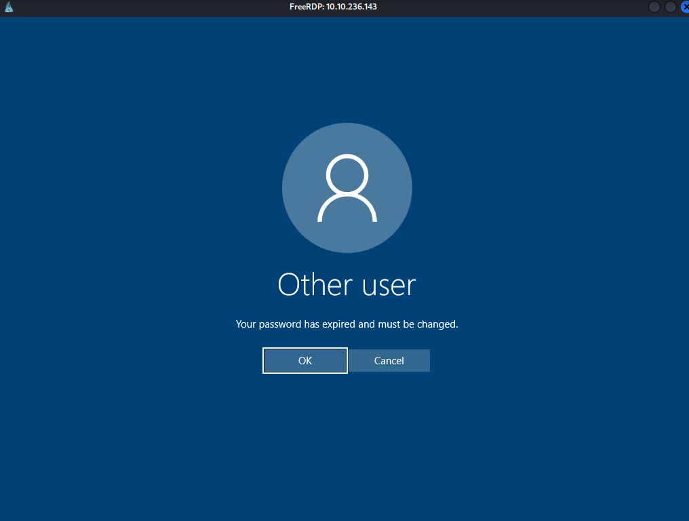Select the "Other user" heading
Image resolution: width=689 pixels, height=521 pixels.
[347, 285]
